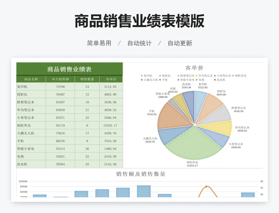
Task: Click the 洗衣机 legend entry
Action: point(220,80)
